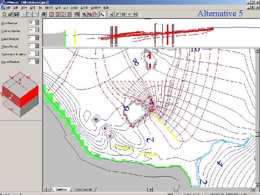Click the 'U' toolbar icon

click(x=84, y=14)
